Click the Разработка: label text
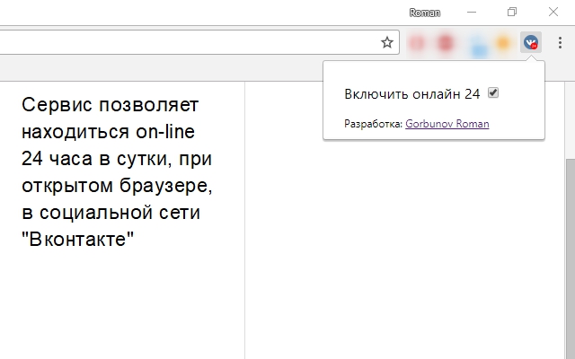Screen dimensions: 575x359 tap(374, 124)
